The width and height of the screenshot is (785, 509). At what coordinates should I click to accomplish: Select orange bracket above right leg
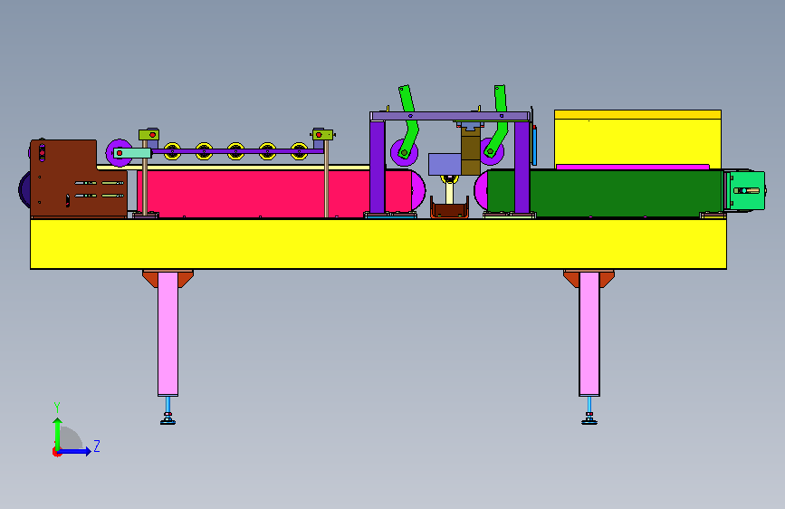tap(589, 279)
